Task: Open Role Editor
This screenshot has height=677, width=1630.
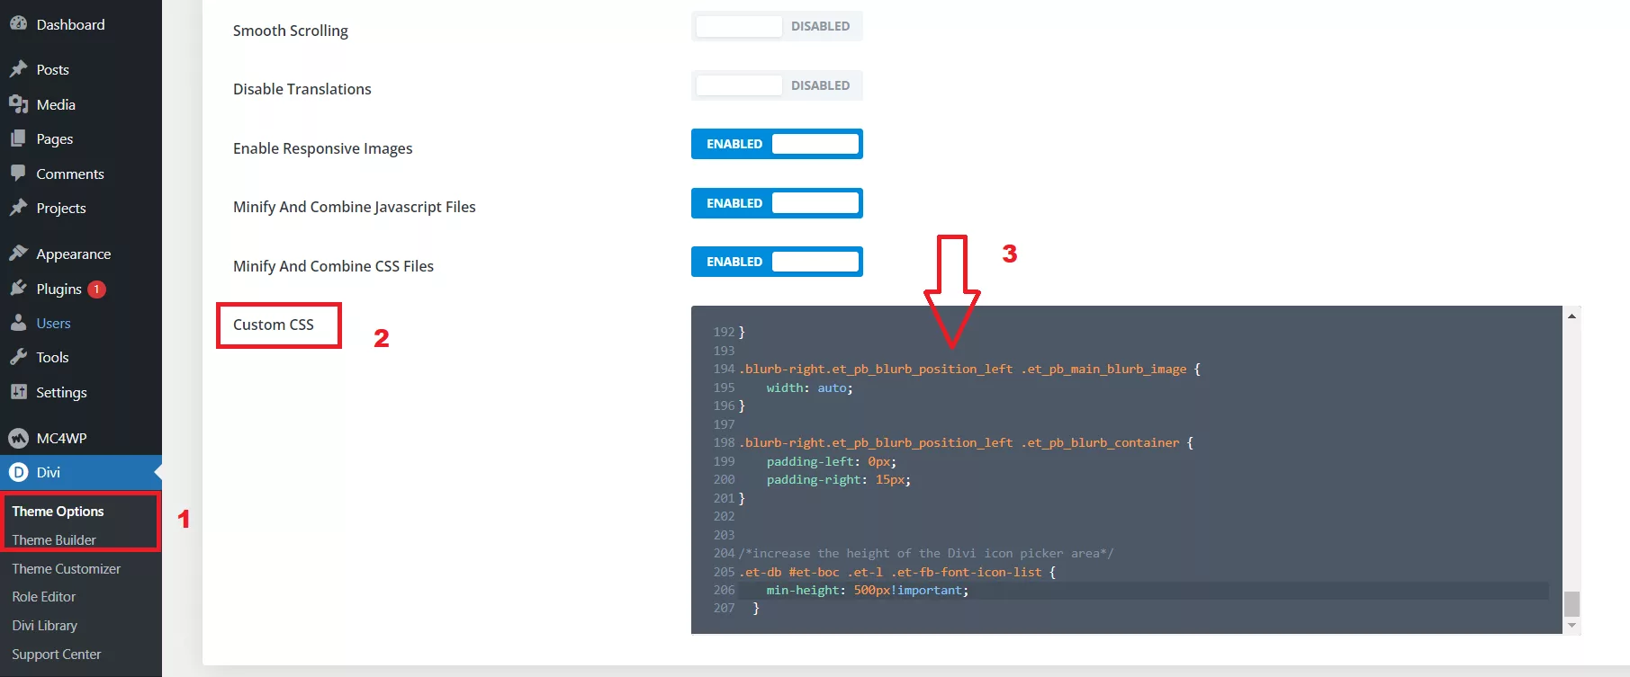Action: click(x=43, y=596)
